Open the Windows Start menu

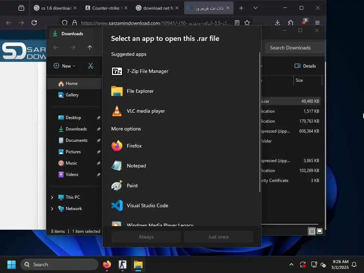[11, 264]
